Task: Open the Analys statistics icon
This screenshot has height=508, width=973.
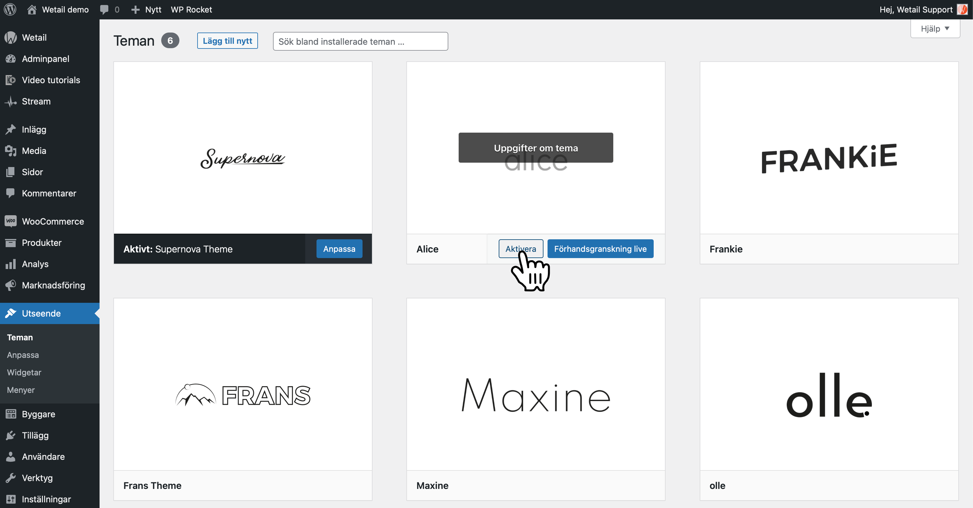Action: pyautogui.click(x=11, y=264)
